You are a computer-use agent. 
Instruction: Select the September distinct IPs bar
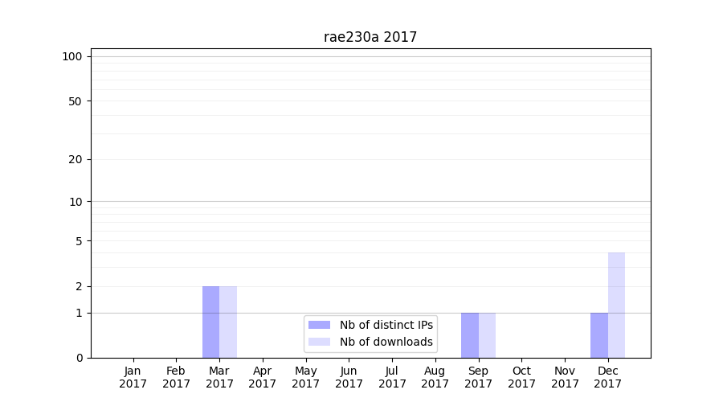click(470, 335)
